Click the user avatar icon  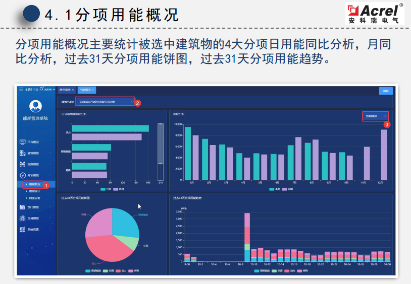(x=36, y=106)
